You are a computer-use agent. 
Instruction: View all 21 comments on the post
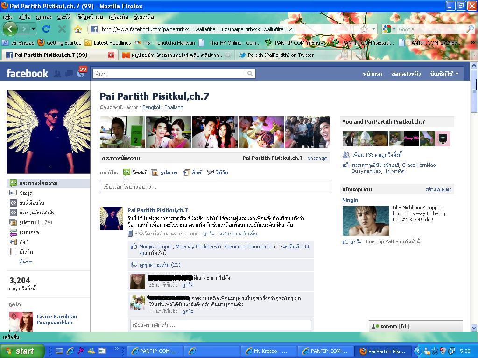click(x=160, y=265)
